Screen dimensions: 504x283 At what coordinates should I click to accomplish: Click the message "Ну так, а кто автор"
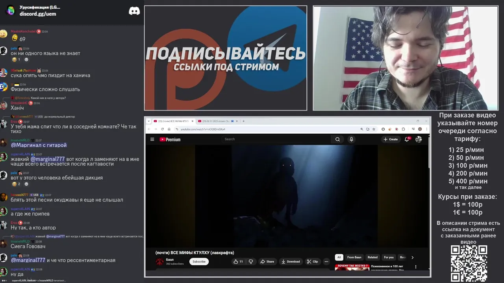33,228
